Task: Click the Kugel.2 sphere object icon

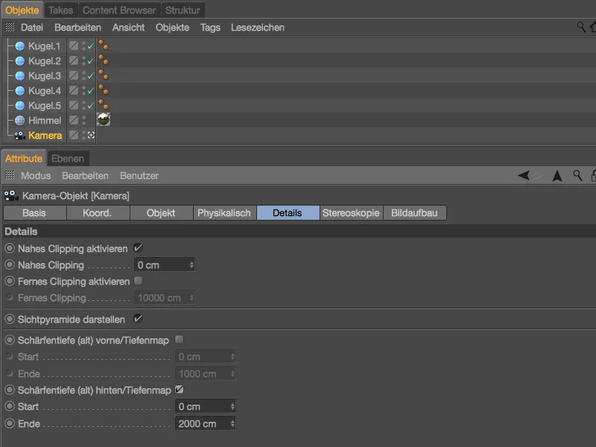Action: (x=20, y=61)
